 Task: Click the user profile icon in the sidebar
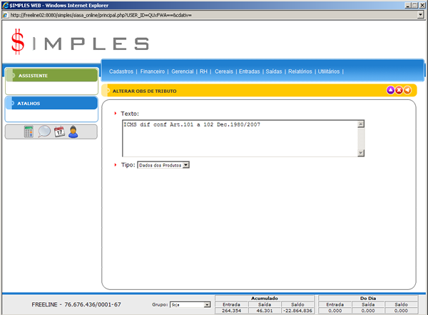[73, 131]
